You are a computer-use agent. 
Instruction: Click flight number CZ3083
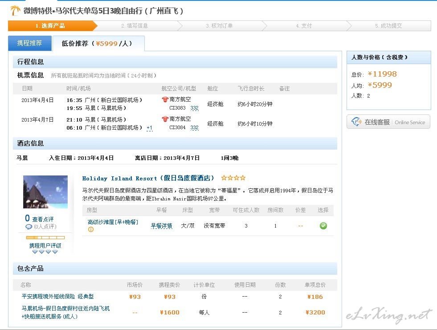[177, 108]
